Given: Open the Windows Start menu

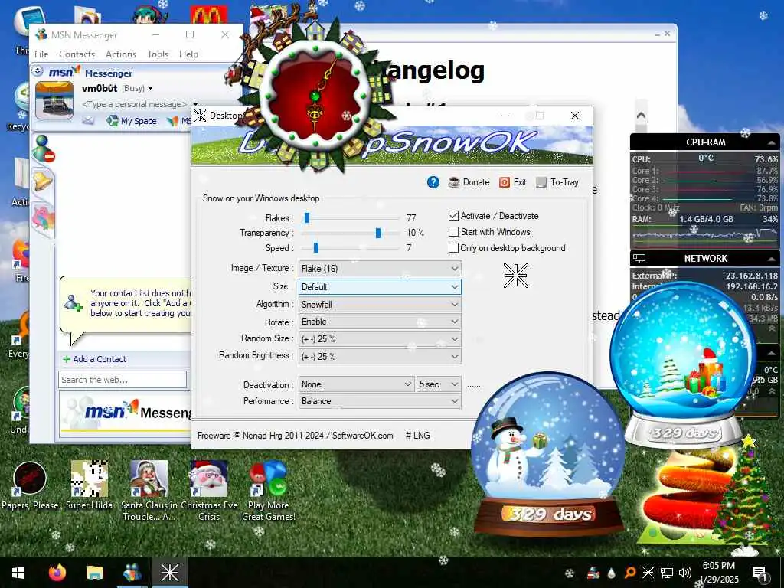Looking at the screenshot, I should click(x=18, y=573).
